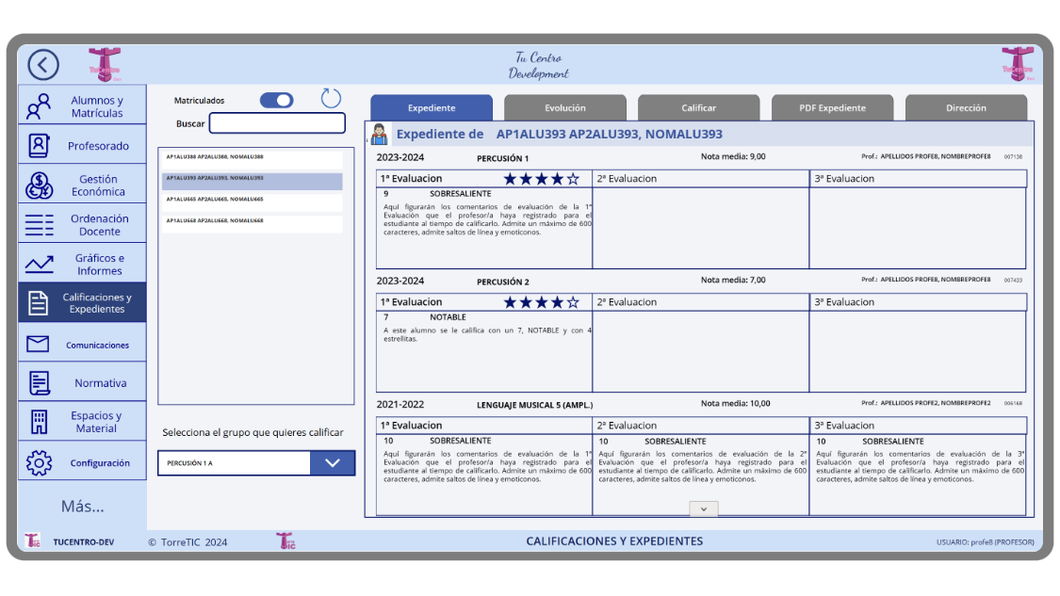
Task: Open Gestión Económica in the sidebar
Action: (83, 185)
